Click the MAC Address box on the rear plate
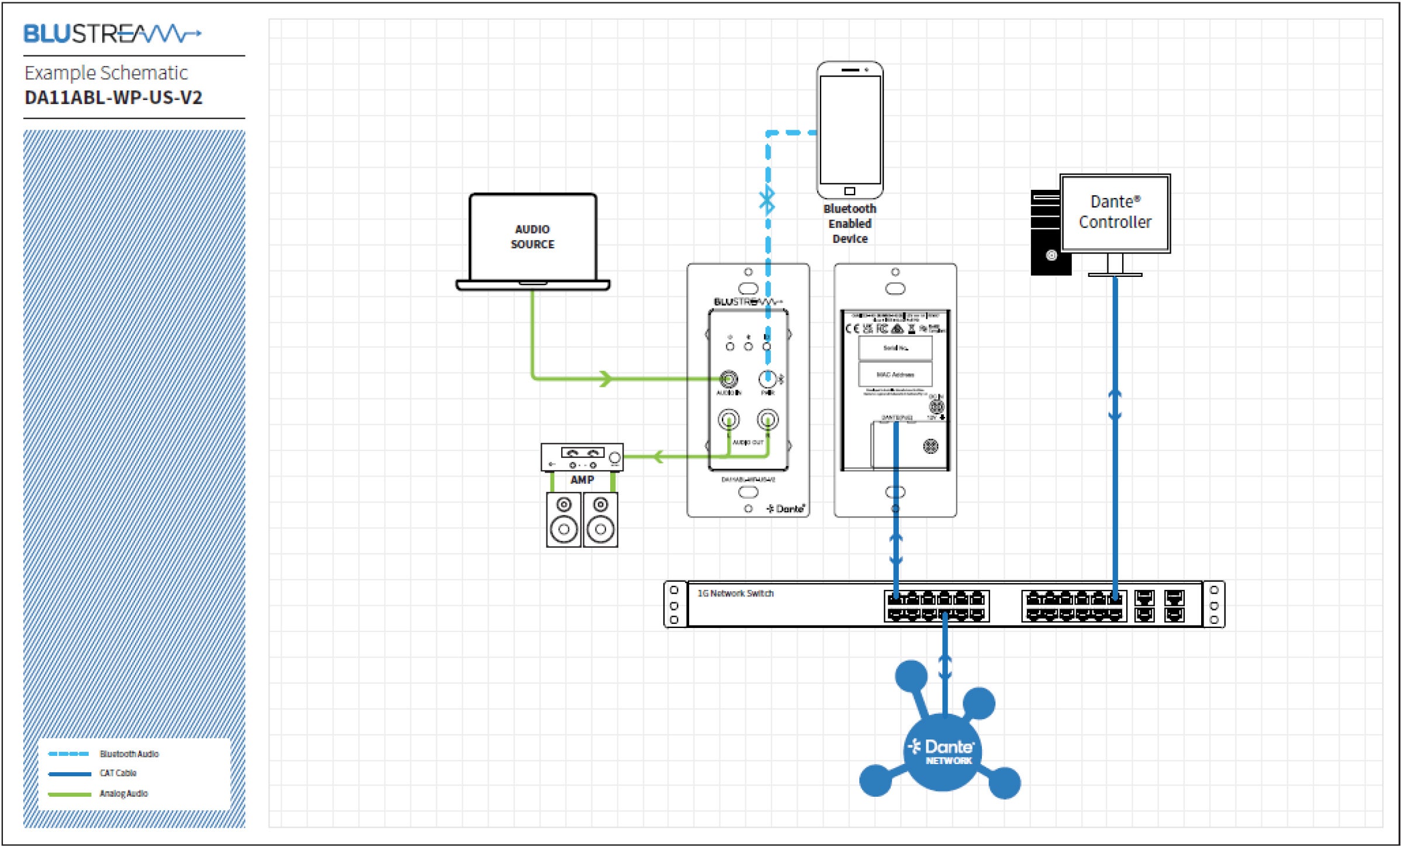 [895, 374]
